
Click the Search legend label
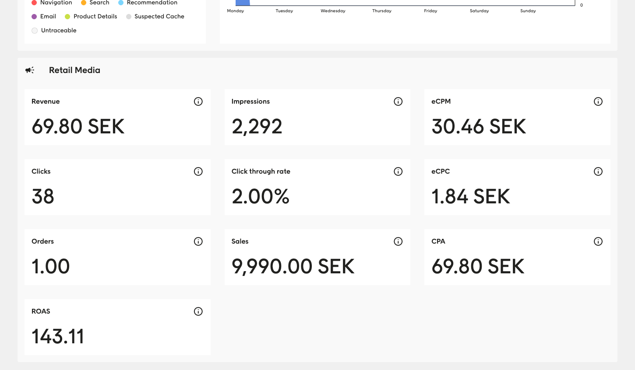[x=99, y=3]
